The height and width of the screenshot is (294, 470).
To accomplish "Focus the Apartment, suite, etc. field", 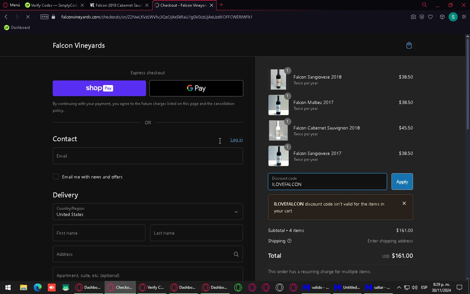I will coord(148,274).
